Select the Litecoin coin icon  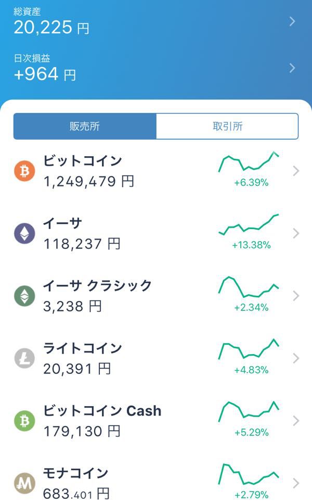click(24, 358)
